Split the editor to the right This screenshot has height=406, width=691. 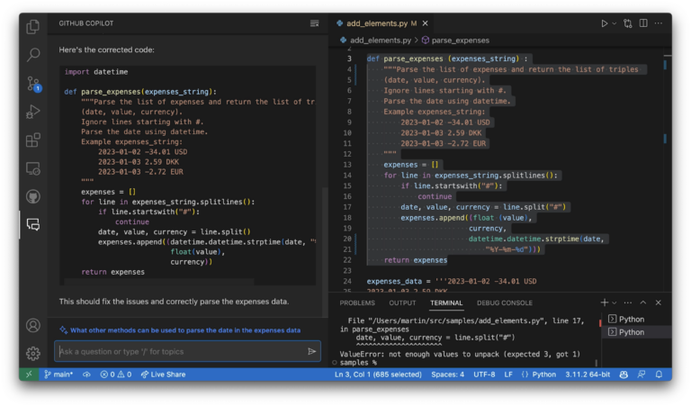pyautogui.click(x=643, y=23)
